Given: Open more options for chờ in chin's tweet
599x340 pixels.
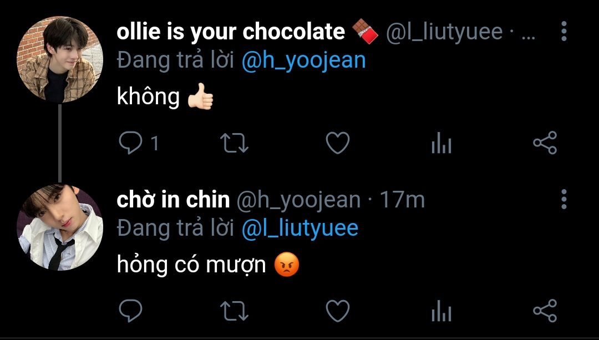Looking at the screenshot, I should coord(564,199).
